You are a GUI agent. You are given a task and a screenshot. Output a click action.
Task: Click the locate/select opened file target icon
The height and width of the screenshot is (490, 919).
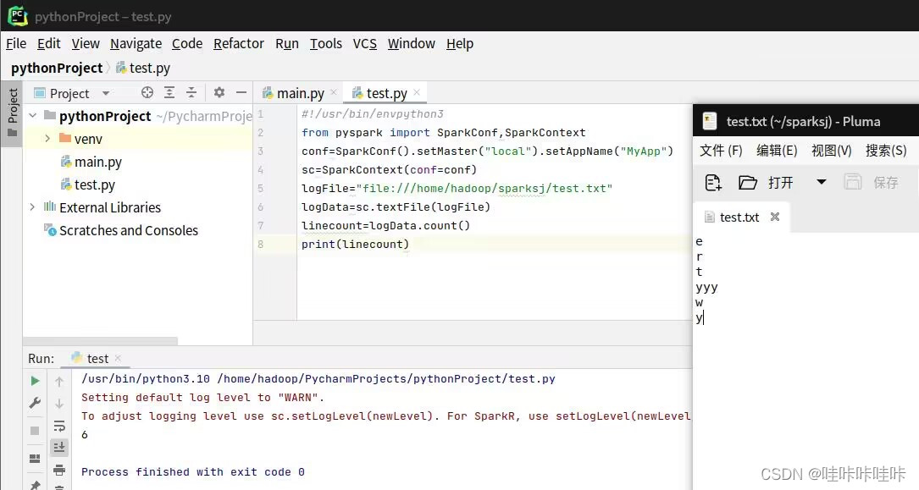147,92
